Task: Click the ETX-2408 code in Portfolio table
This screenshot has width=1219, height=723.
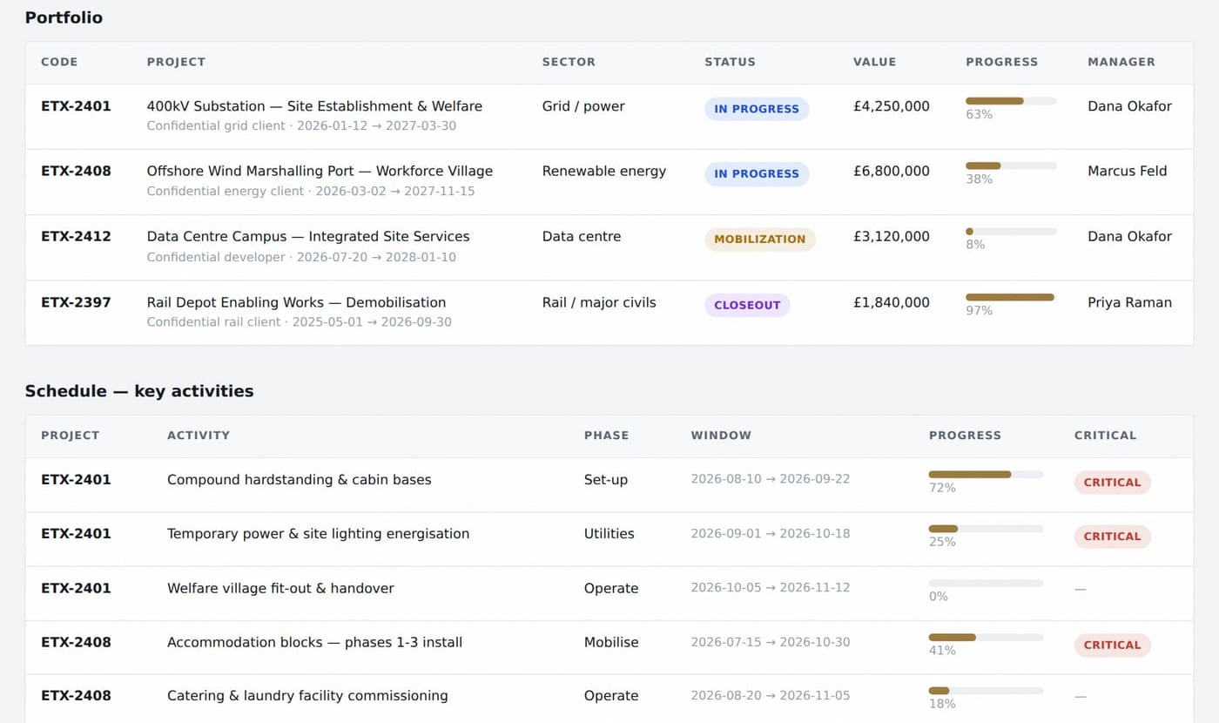Action: (76, 171)
